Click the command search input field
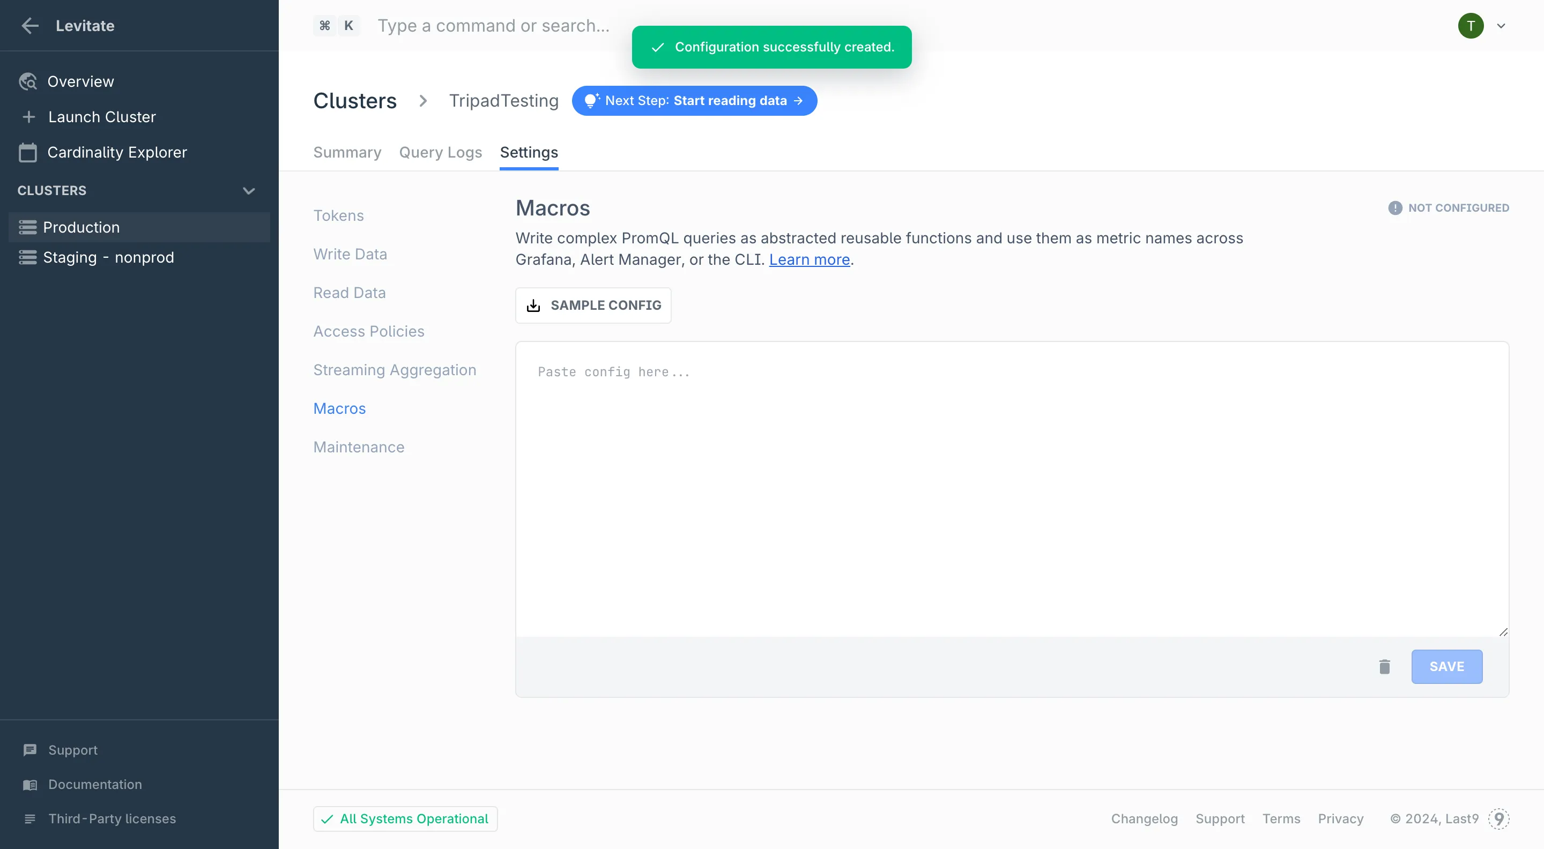 (493, 26)
